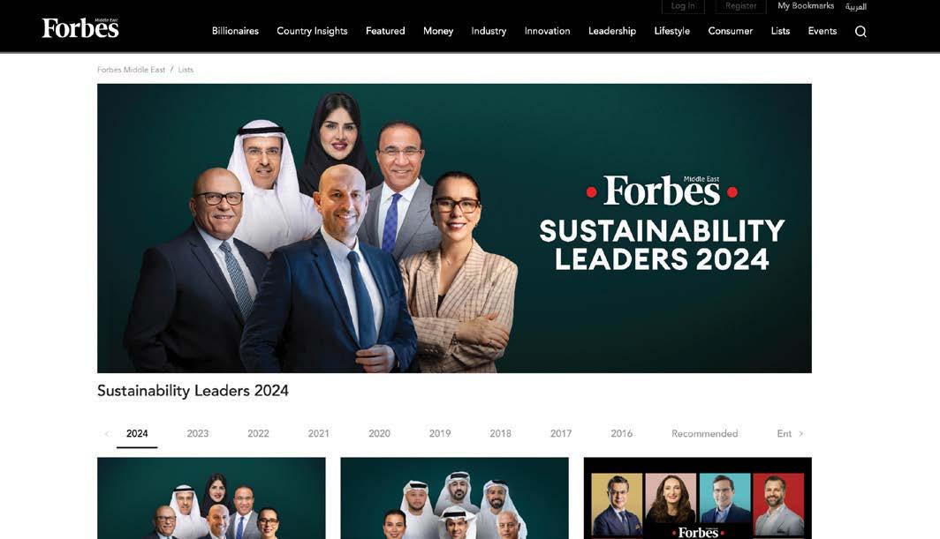Switch language to Arabic

point(855,6)
